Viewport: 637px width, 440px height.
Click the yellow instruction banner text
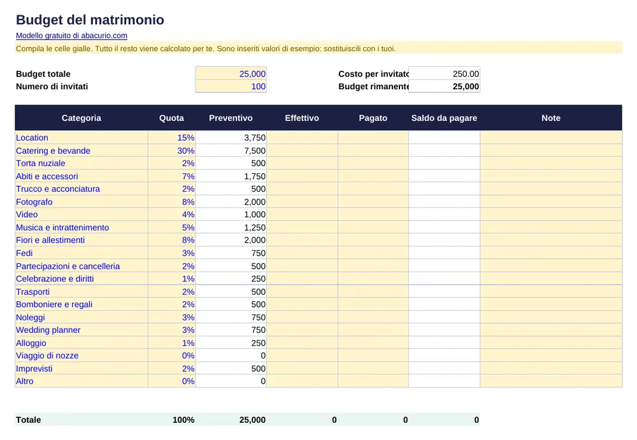206,48
